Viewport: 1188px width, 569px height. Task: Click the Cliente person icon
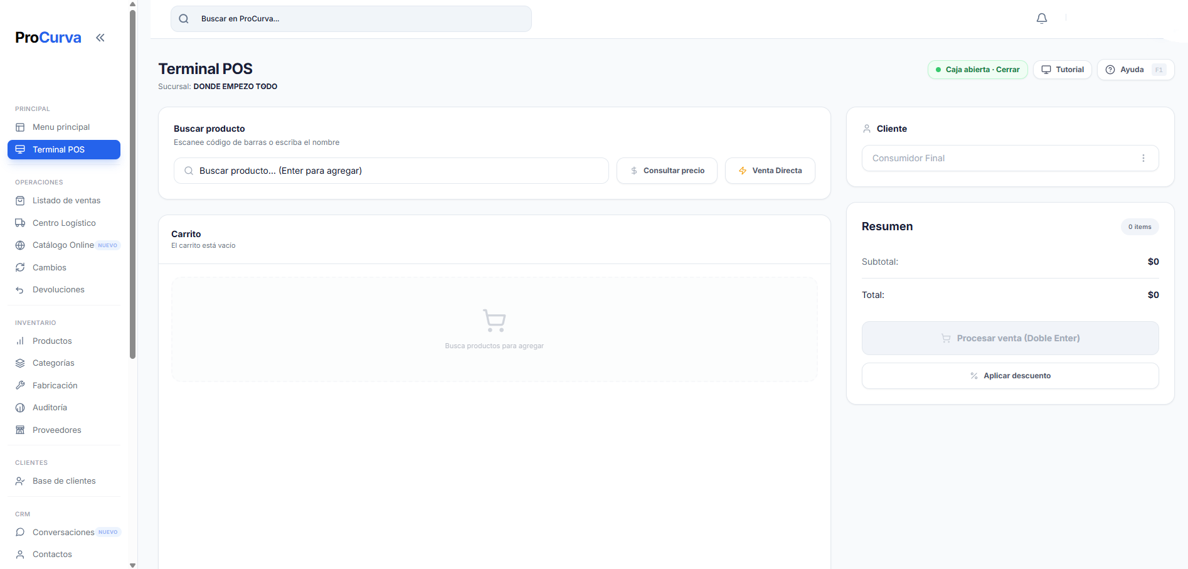(867, 129)
